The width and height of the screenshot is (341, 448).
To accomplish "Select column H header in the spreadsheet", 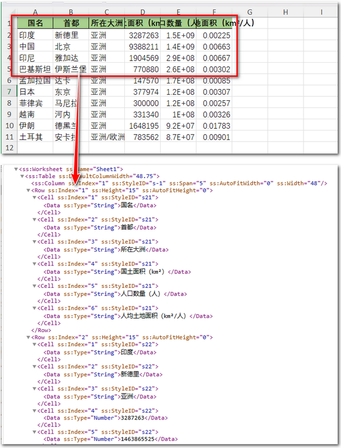I will click(286, 12).
